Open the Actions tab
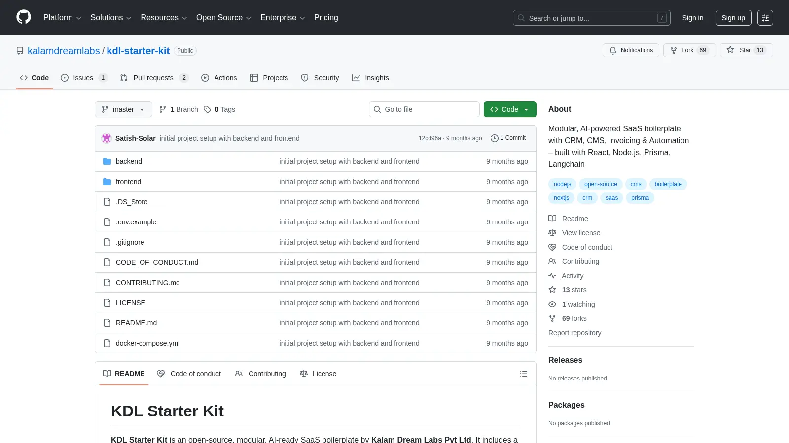 tap(219, 78)
